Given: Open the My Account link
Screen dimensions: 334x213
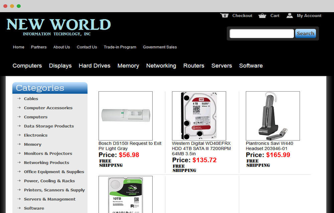Looking at the screenshot, I should click(x=309, y=15).
